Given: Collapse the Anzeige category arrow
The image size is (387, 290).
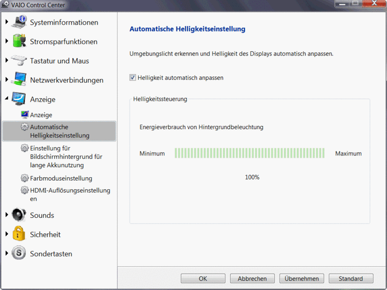Looking at the screenshot, I should pyautogui.click(x=7, y=98).
